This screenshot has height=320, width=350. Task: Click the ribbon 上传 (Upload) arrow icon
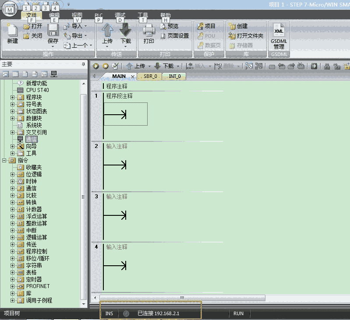point(107,30)
